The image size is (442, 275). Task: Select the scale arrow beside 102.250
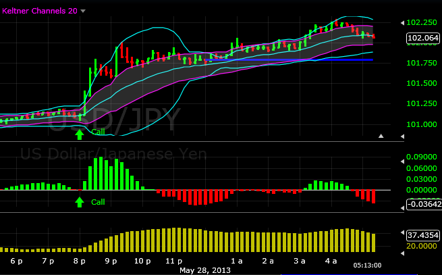(x=403, y=23)
